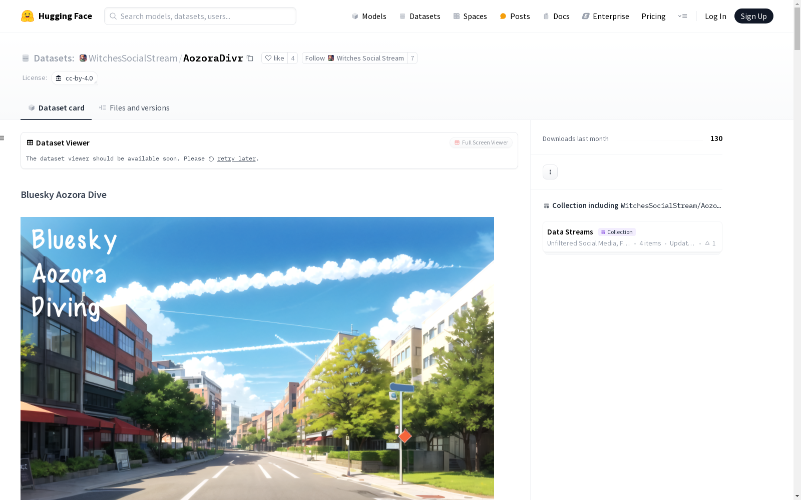Viewport: 801px width, 500px height.
Task: Click the Dataset Viewer table icon
Action: 30,142
